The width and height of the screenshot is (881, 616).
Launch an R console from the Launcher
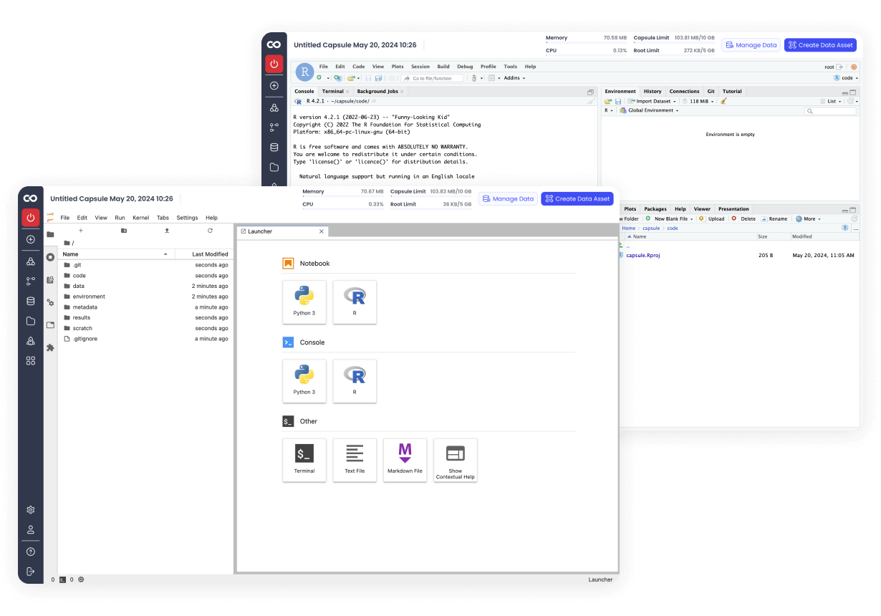coord(355,380)
